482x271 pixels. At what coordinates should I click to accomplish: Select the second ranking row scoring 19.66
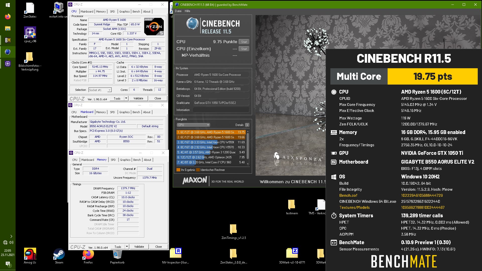coord(211,137)
